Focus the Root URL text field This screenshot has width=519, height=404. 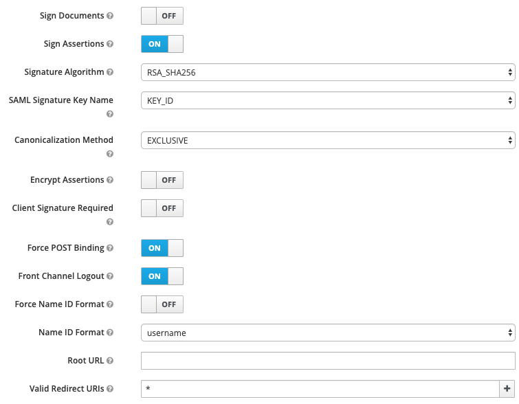tap(328, 361)
